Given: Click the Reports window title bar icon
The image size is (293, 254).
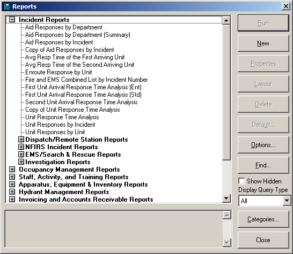Looking at the screenshot, I should tap(7, 6).
